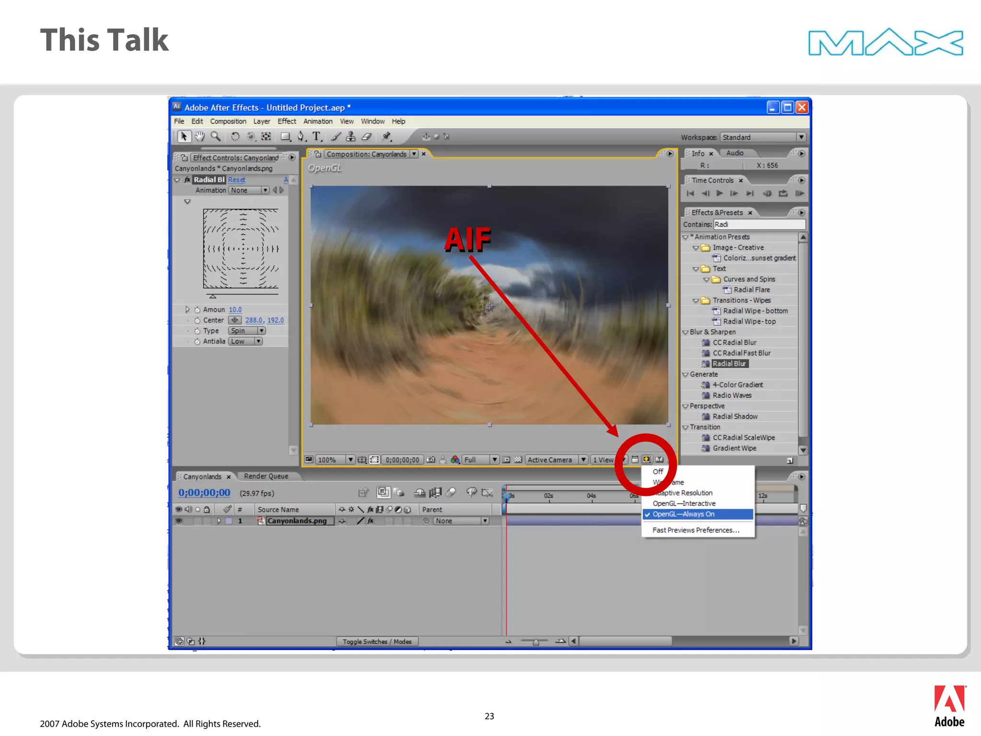Toggle the Radial Blur fx enable icon
This screenshot has width=981, height=736.
coord(187,180)
